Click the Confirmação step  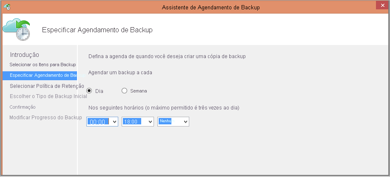(x=23, y=107)
